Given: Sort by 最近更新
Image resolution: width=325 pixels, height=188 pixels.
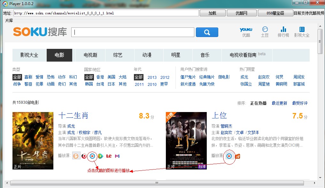Looking at the screenshot, I should point(279,103).
